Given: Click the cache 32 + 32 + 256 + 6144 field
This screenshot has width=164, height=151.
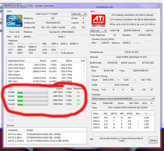Looking at the screenshot, I should 53,27.
